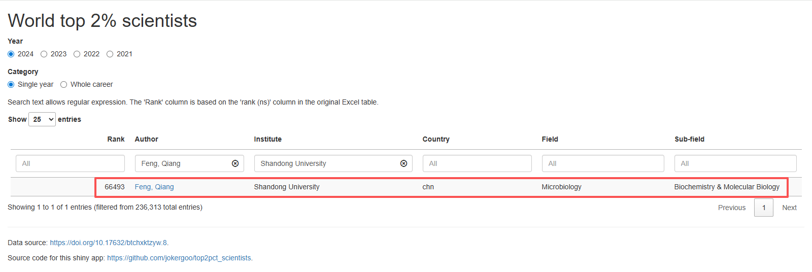
Task: Click the Field filter input
Action: pyautogui.click(x=602, y=163)
